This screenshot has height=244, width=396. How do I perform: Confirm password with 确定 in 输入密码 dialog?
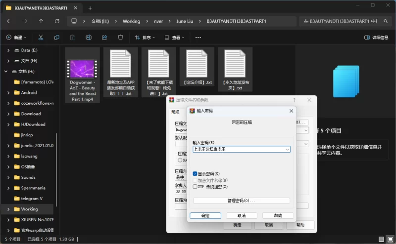tap(205, 216)
